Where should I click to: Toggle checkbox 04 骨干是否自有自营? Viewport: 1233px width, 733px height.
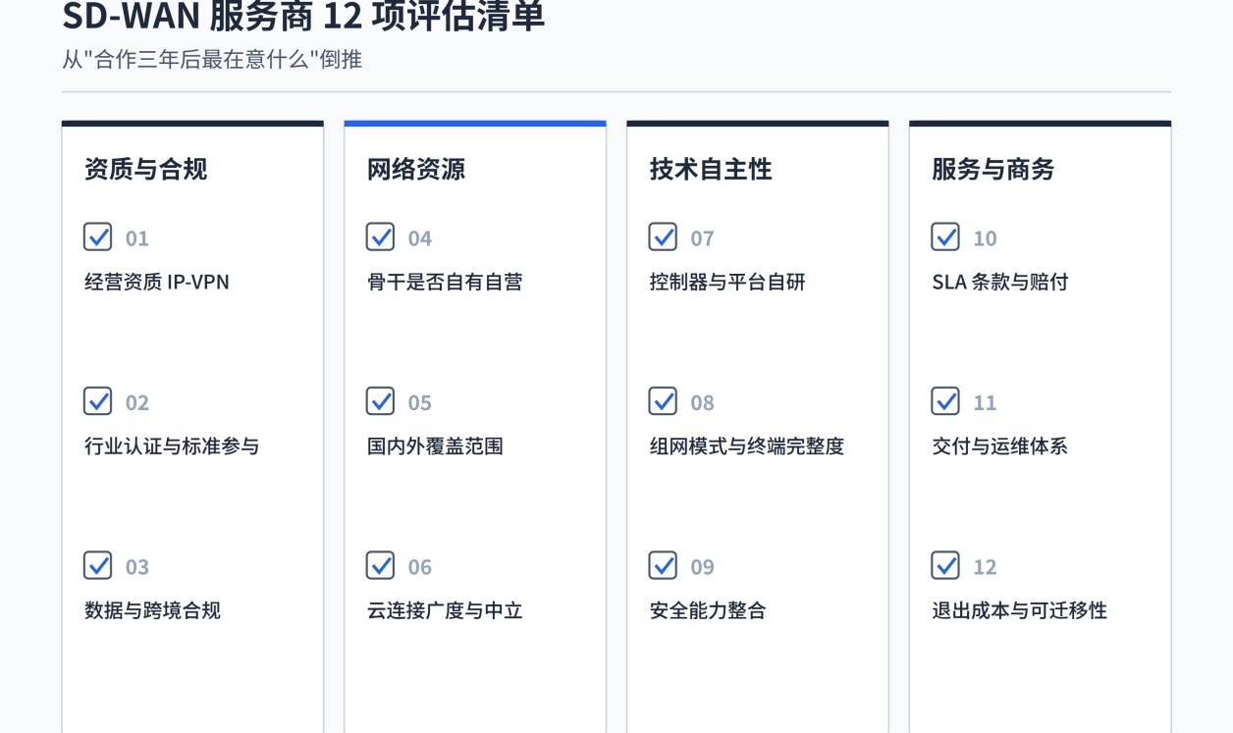(x=381, y=236)
